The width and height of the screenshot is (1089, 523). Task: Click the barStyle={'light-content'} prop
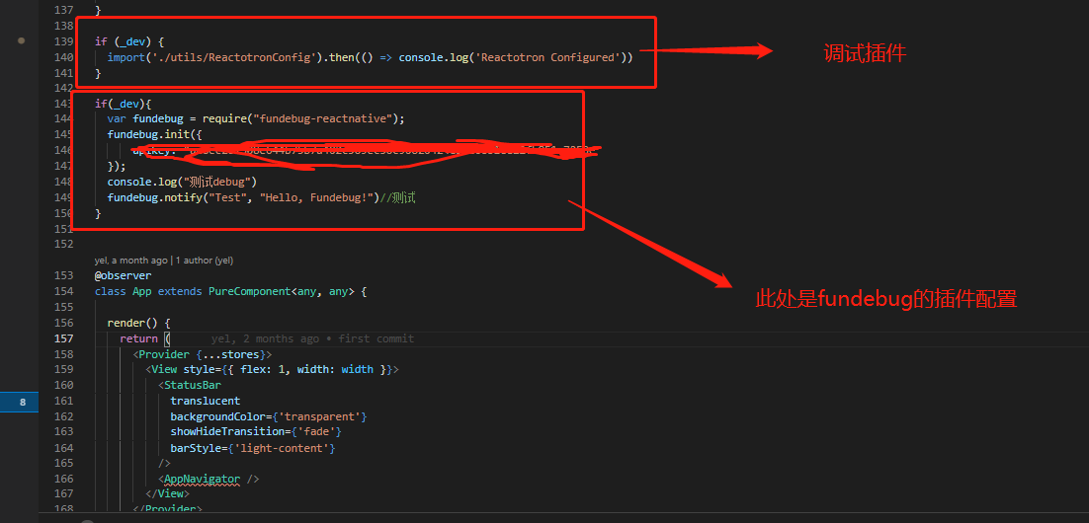click(x=253, y=449)
